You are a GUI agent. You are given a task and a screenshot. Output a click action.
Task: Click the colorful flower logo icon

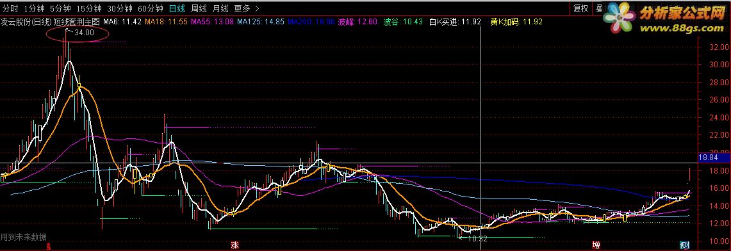tap(620, 19)
